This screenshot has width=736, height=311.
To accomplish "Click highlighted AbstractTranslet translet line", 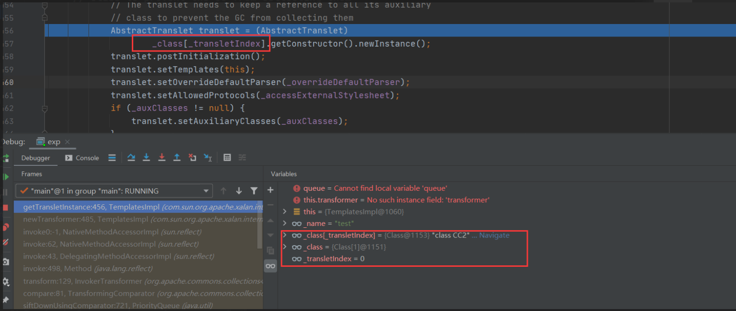I will (x=229, y=31).
